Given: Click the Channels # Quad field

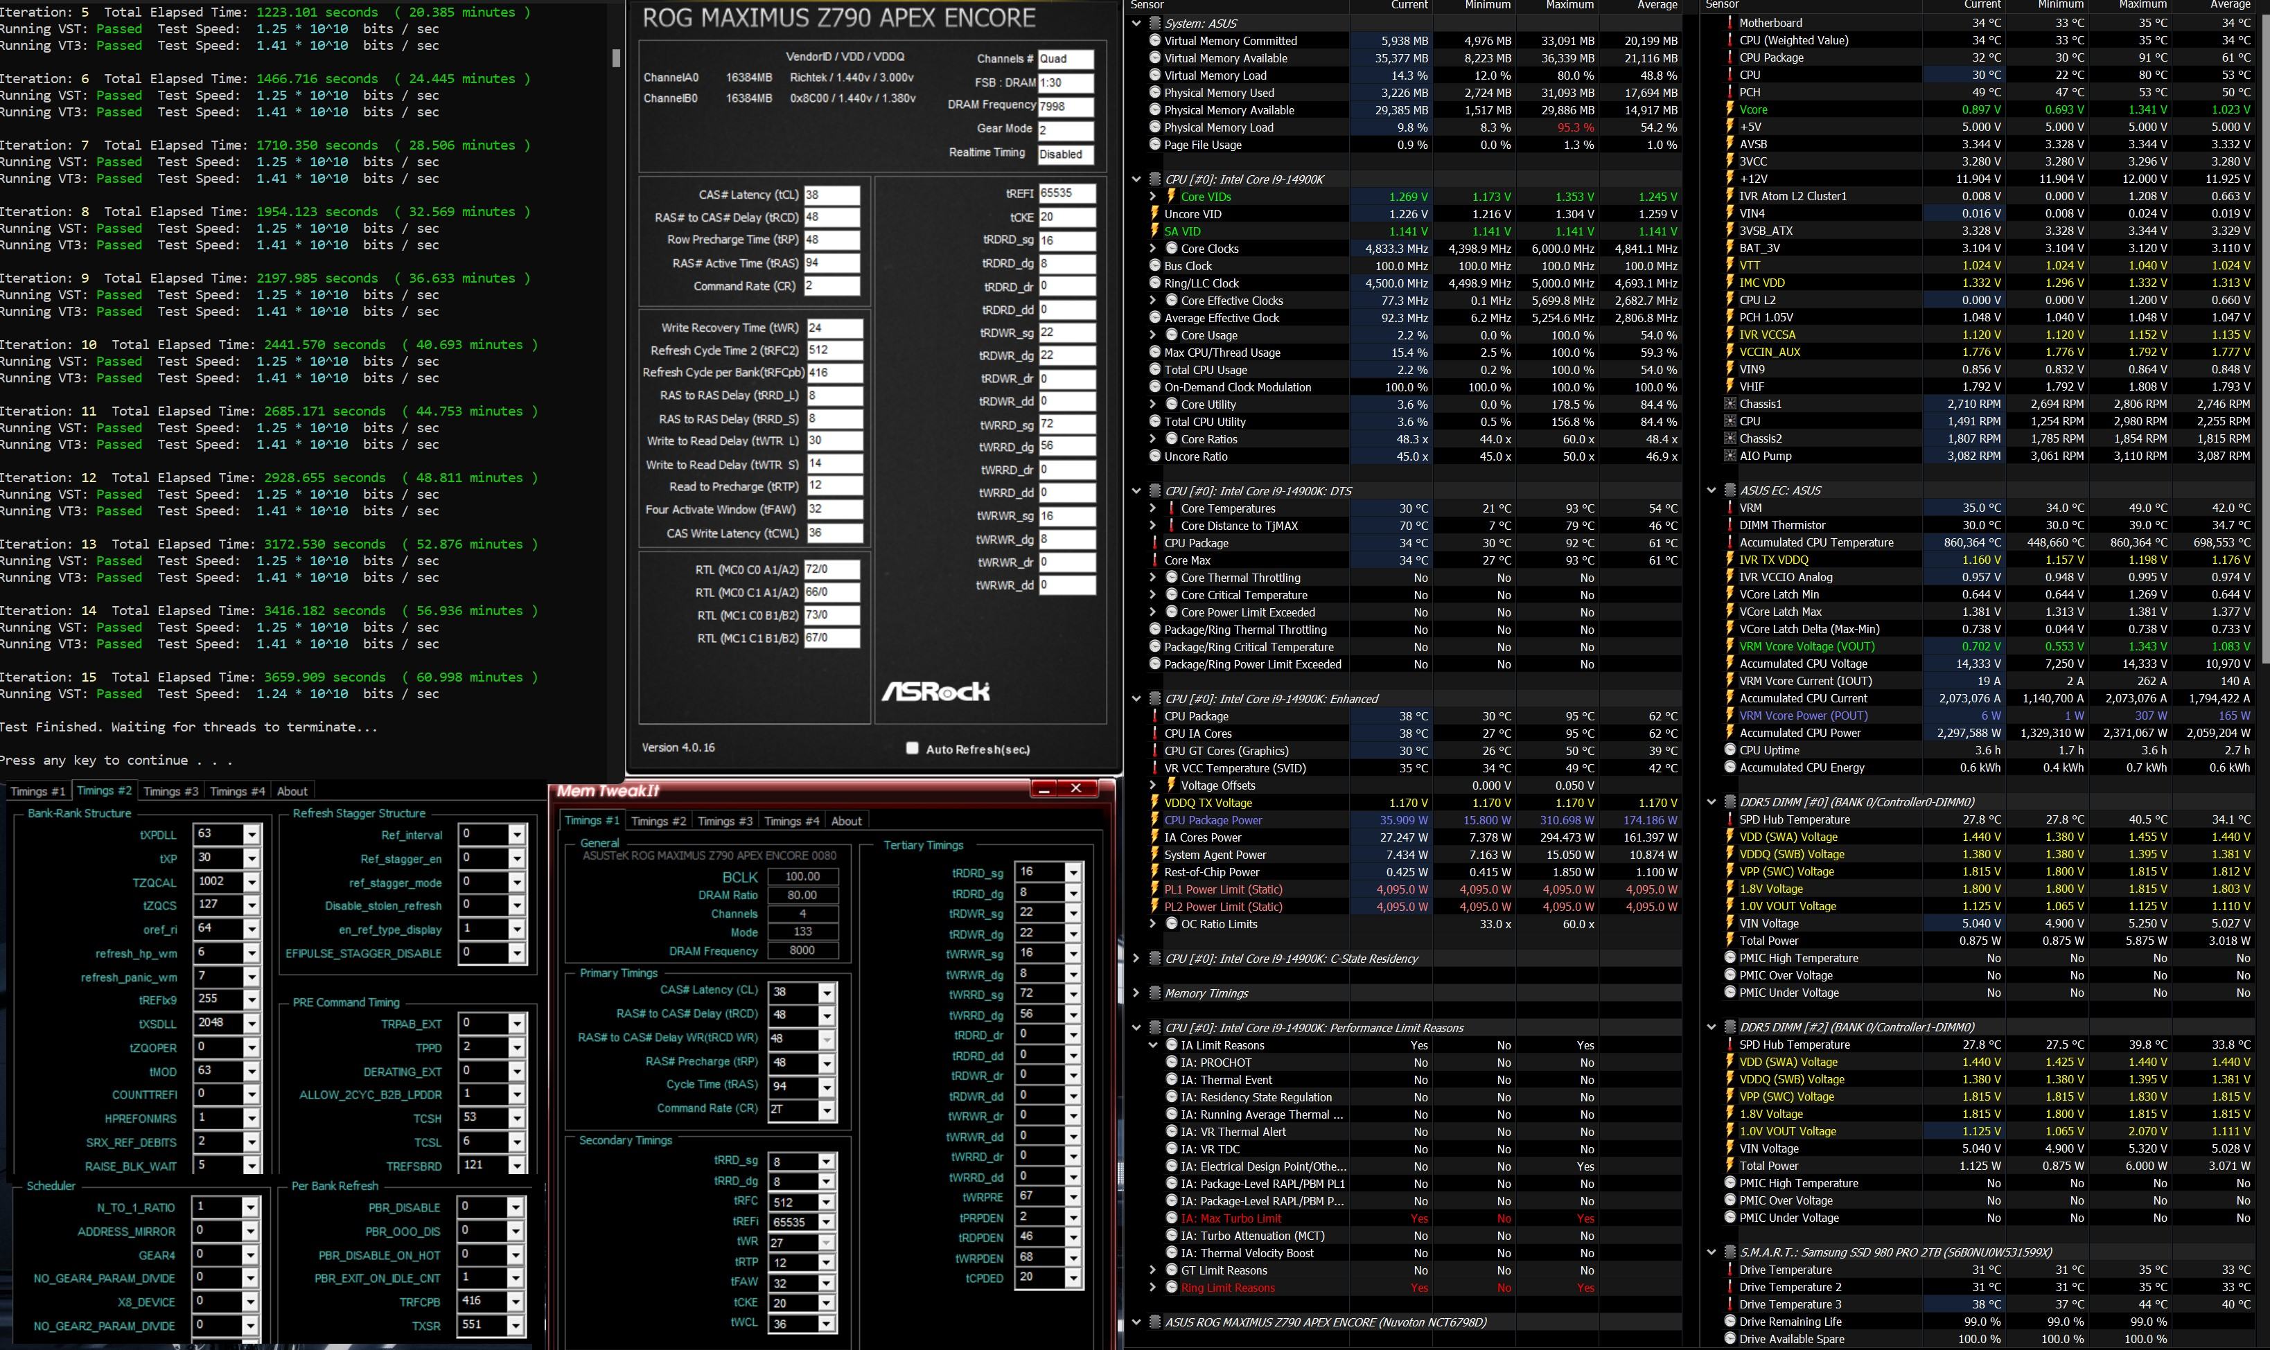Looking at the screenshot, I should tap(1066, 59).
